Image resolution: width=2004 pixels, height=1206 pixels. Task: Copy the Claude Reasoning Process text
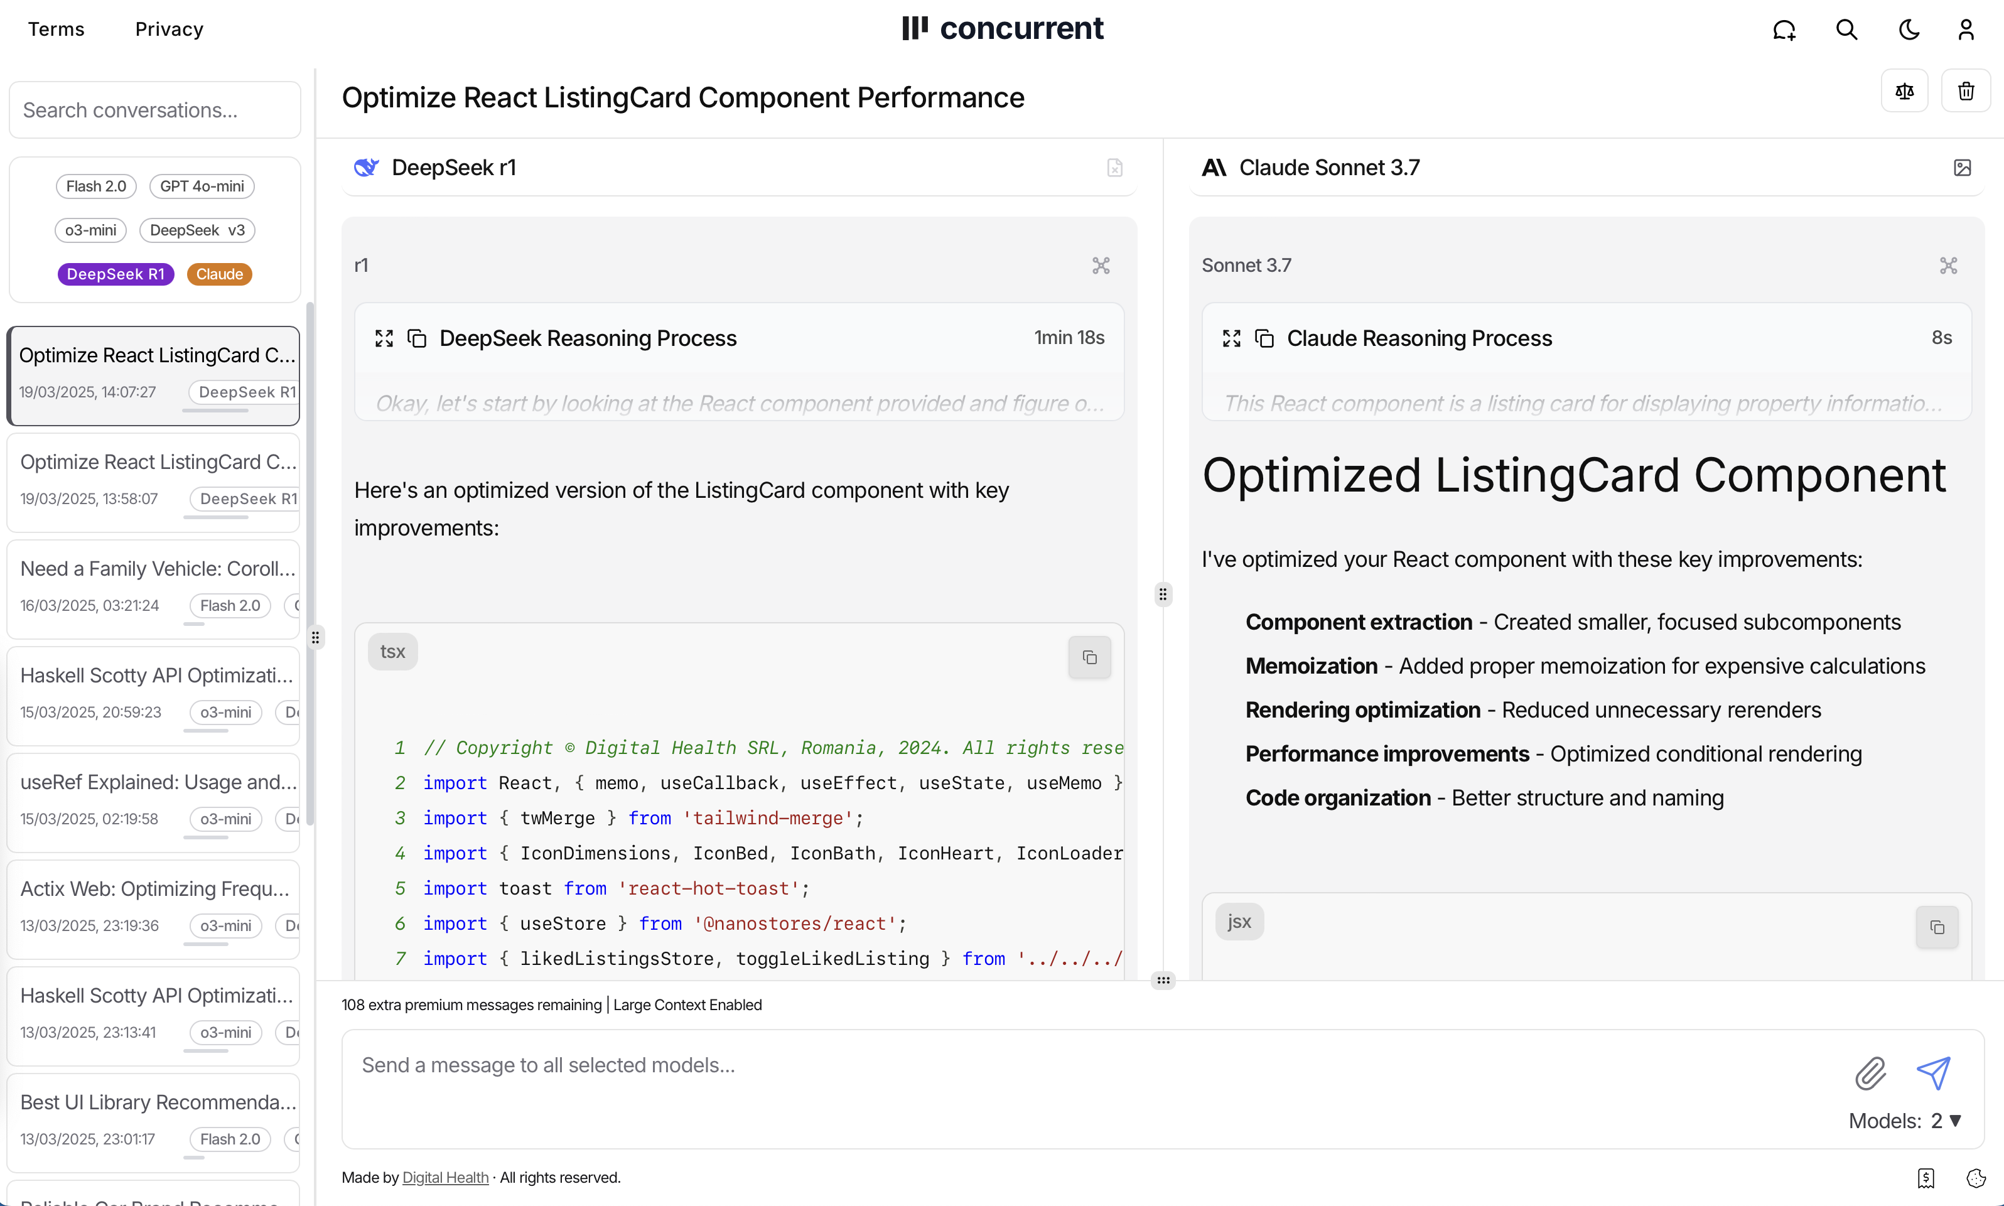[x=1264, y=338]
